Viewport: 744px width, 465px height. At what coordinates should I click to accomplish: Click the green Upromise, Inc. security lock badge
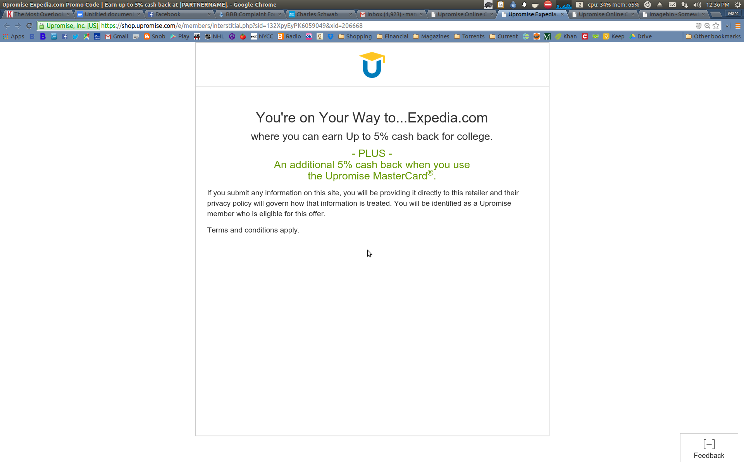click(x=69, y=26)
